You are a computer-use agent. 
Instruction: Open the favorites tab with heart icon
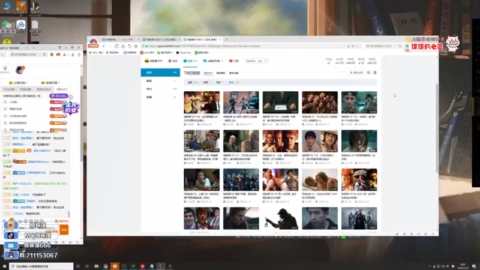point(233,61)
